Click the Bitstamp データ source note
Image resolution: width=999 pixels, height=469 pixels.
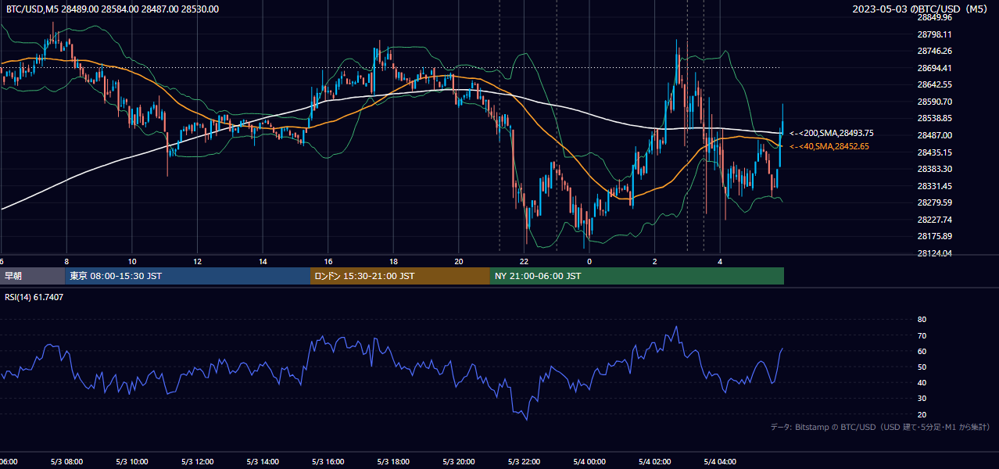(880, 428)
